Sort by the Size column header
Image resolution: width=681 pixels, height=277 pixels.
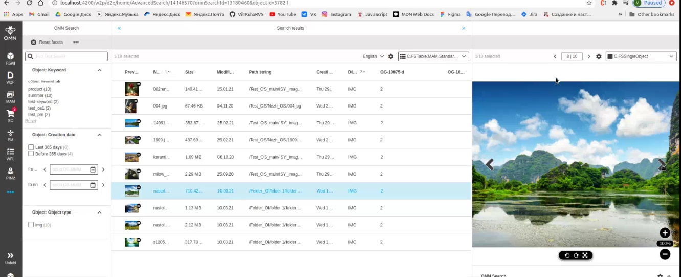[x=189, y=72]
